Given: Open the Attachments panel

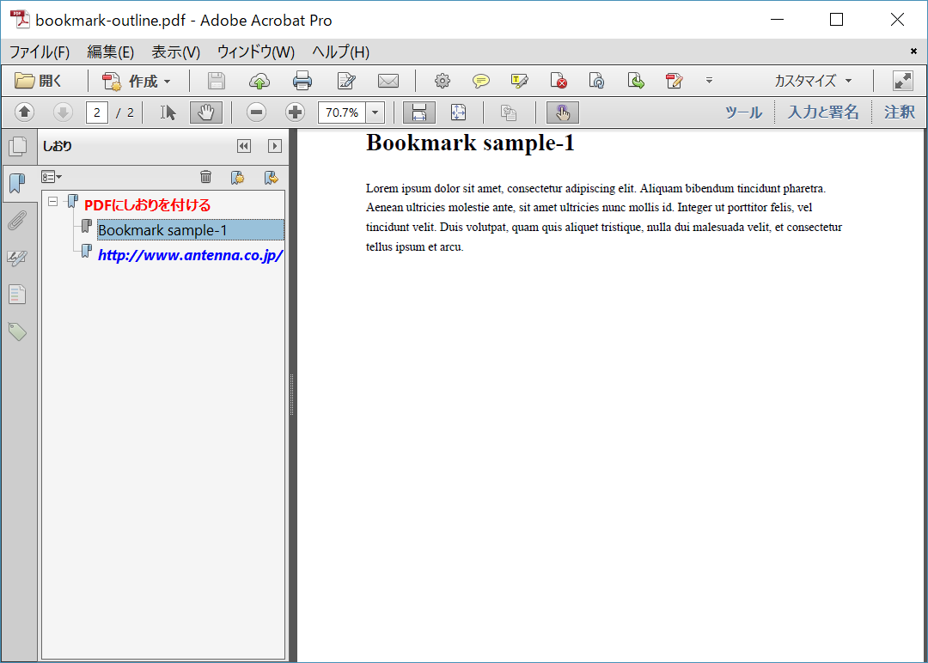Looking at the screenshot, I should coord(18,220).
